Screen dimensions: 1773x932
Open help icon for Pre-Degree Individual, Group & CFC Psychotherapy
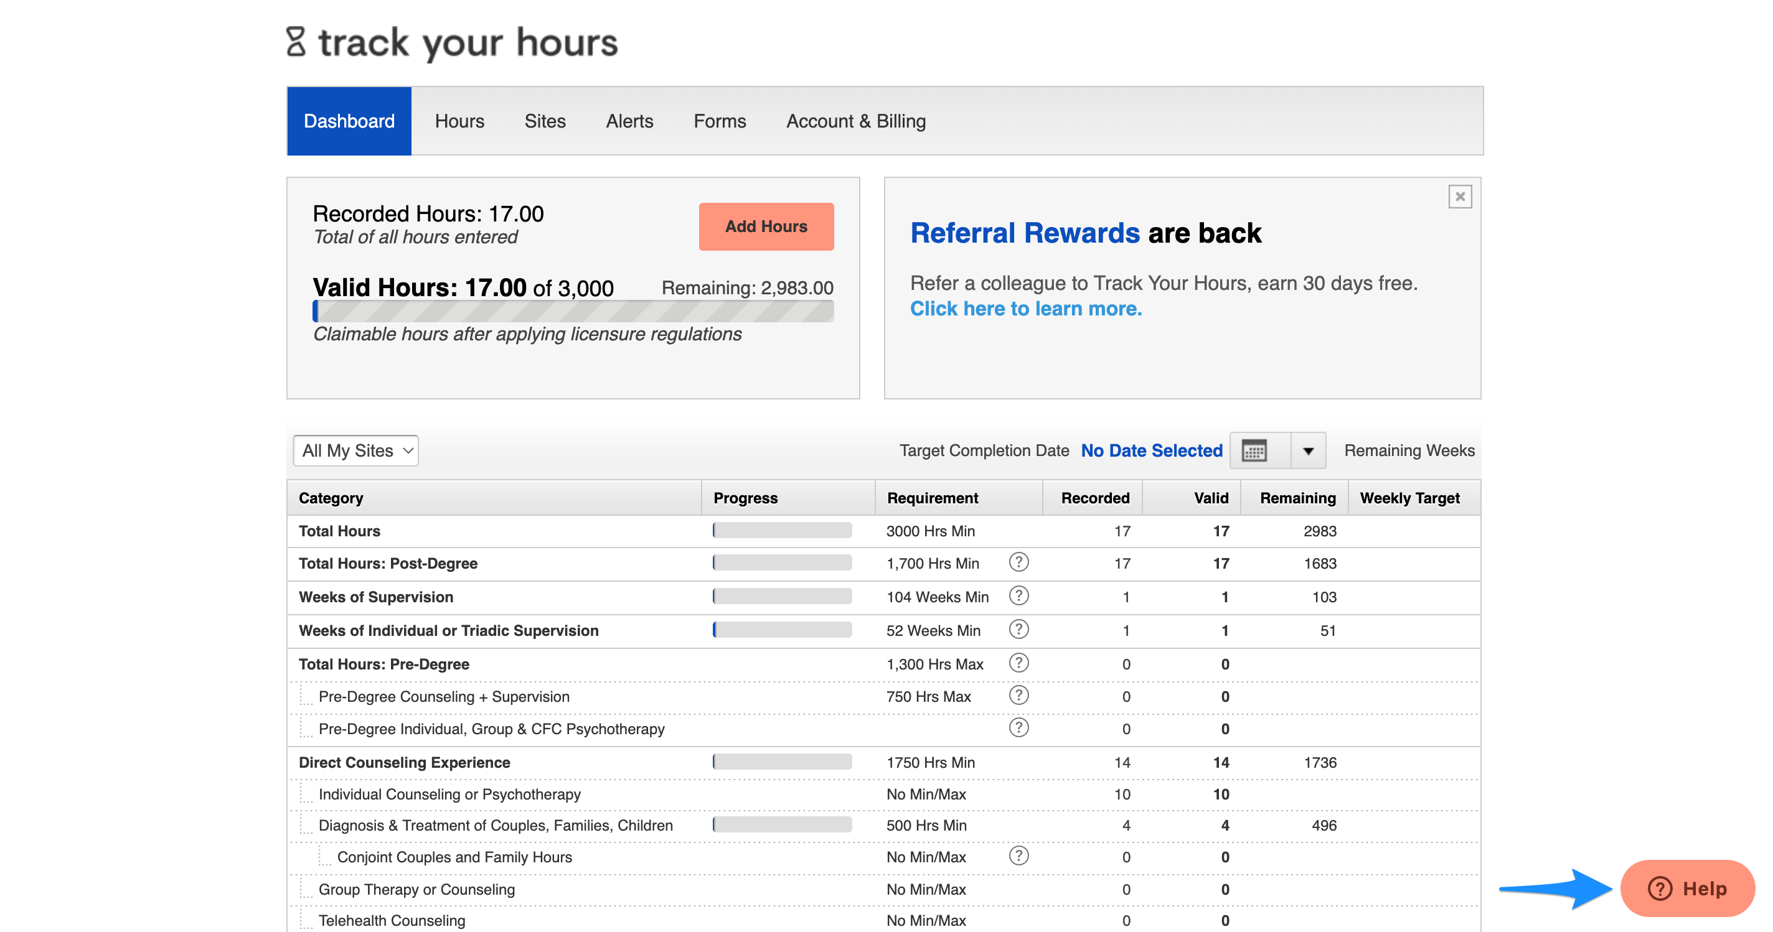point(1018,728)
